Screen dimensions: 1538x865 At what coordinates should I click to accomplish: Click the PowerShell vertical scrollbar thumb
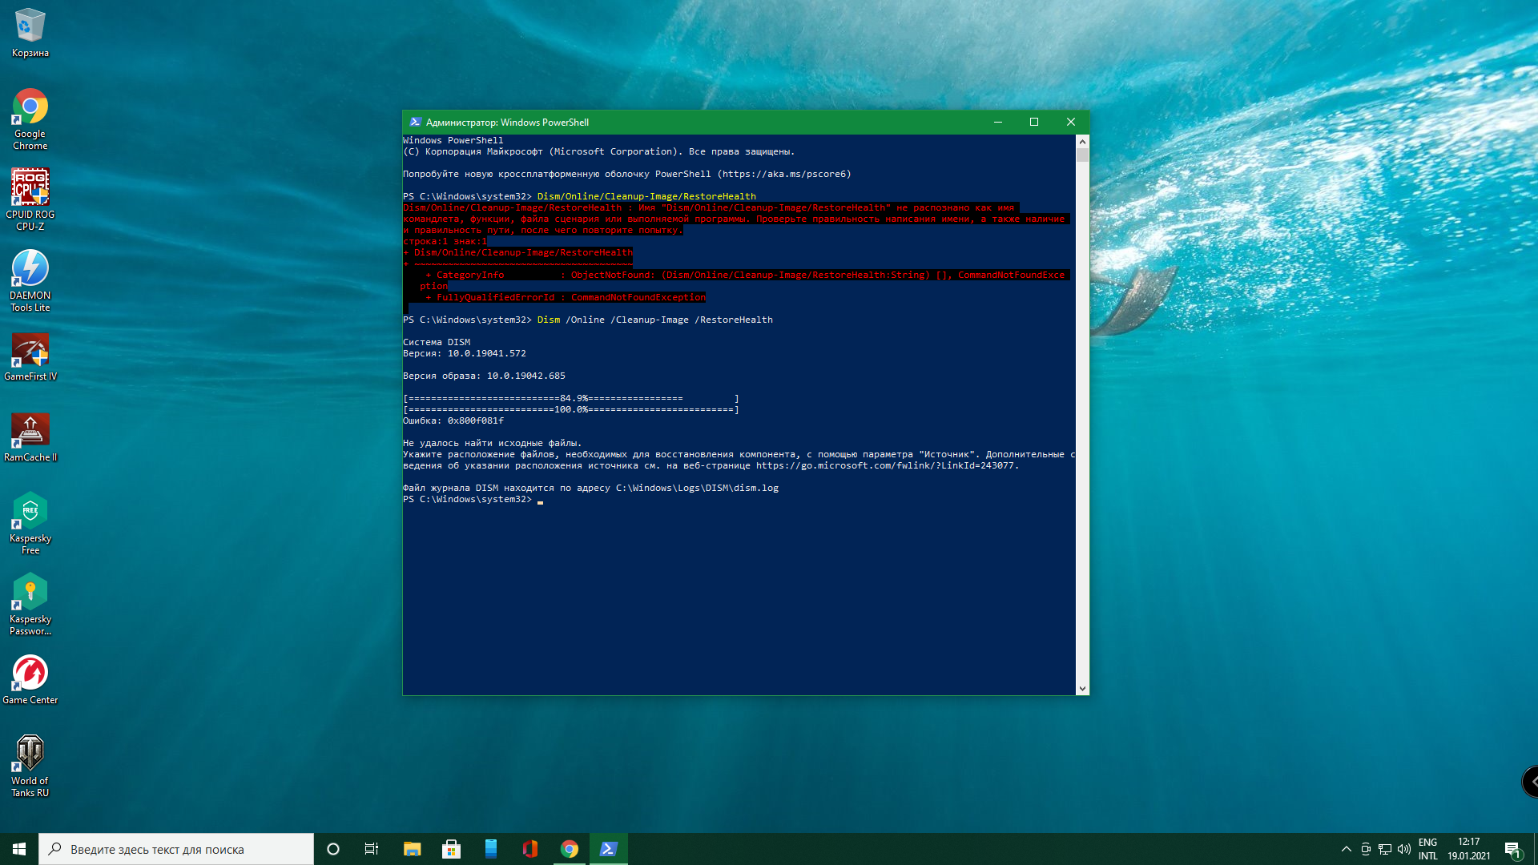click(1083, 155)
